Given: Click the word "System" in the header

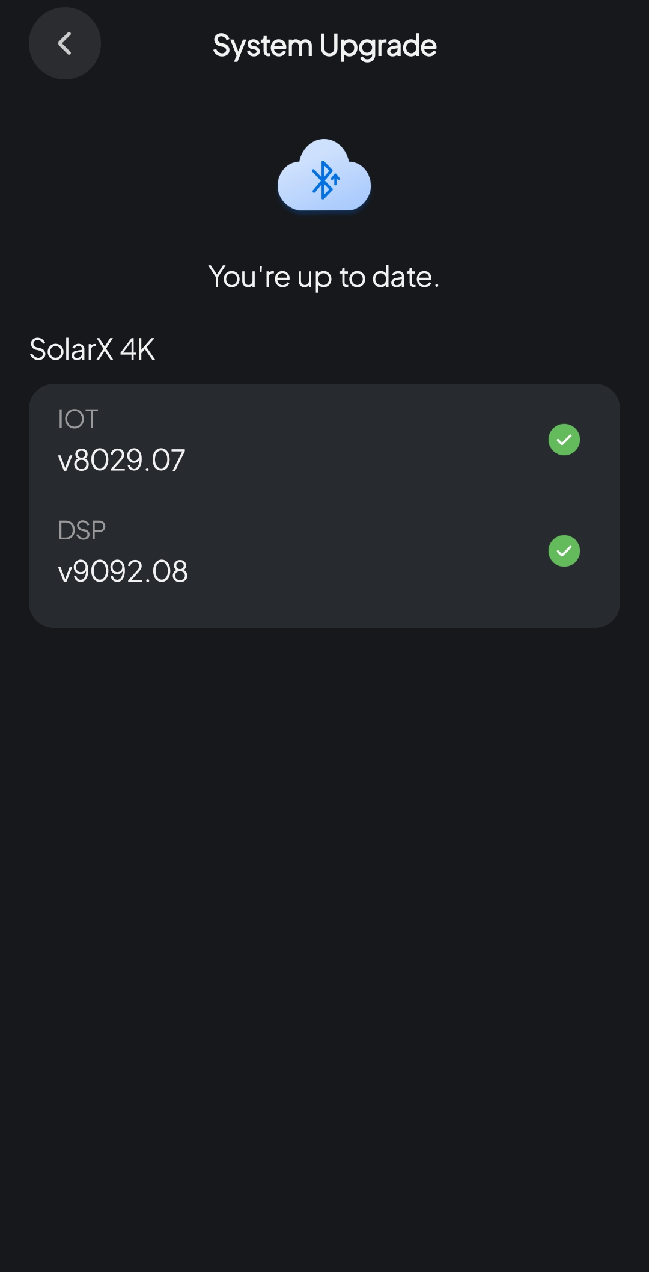Looking at the screenshot, I should [263, 46].
